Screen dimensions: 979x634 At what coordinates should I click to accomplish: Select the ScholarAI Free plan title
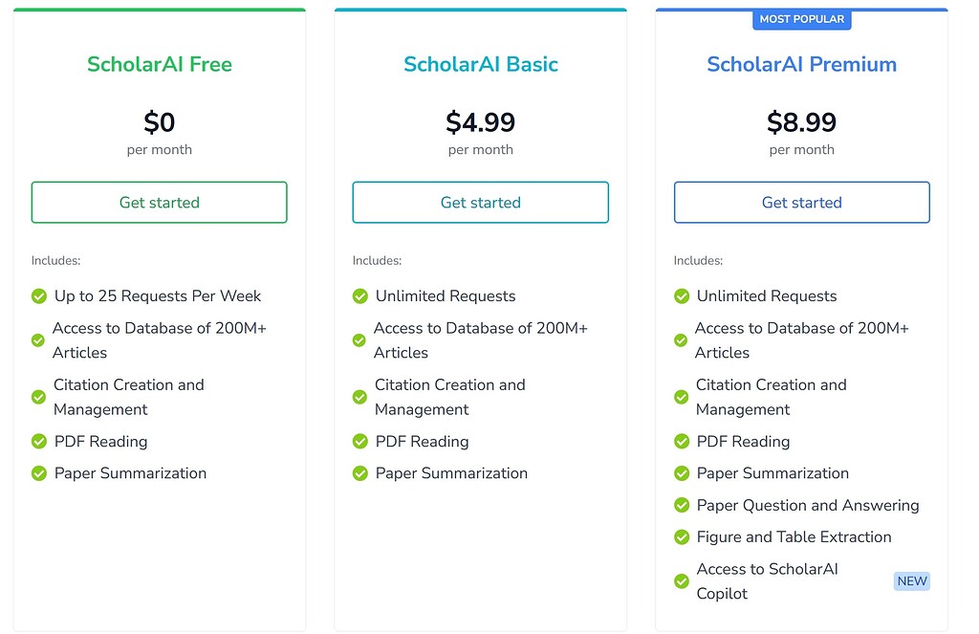[x=159, y=64]
